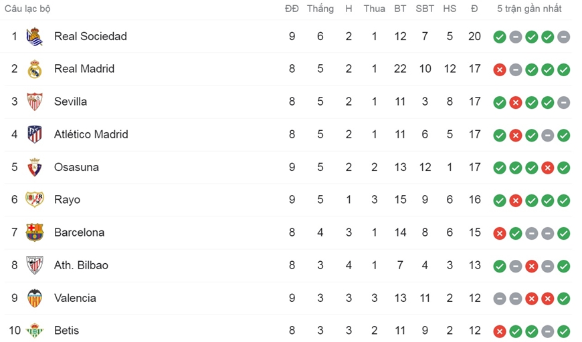
Task: Click Real Madrid's red loss icon
Action: click(500, 69)
